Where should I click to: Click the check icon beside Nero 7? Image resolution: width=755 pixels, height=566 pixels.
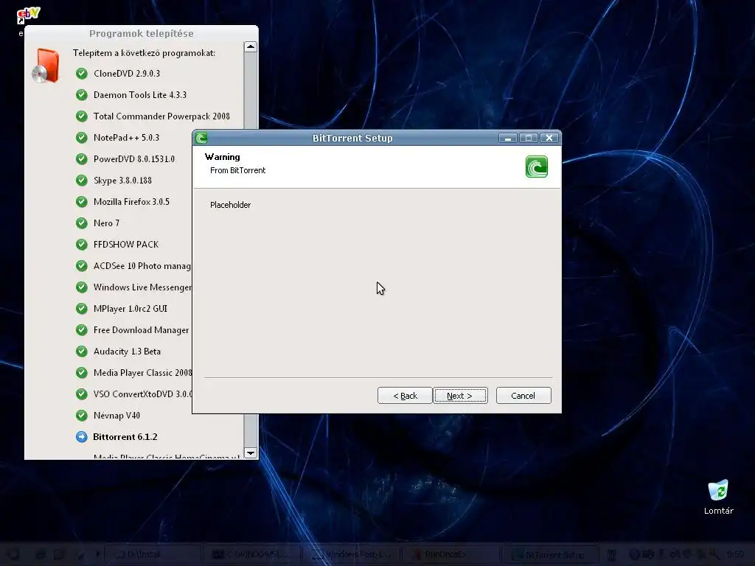tap(82, 223)
